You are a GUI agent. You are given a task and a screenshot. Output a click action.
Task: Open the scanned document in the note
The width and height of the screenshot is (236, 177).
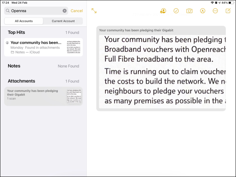click(162, 71)
